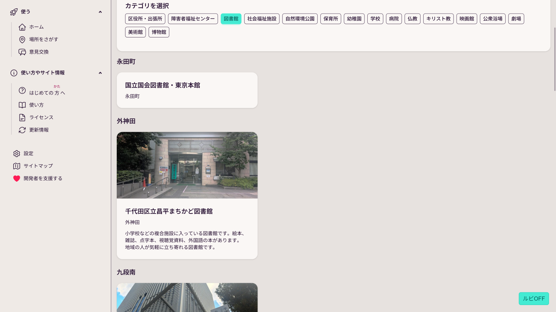
Task: Go to 場所をさがす page
Action: pyautogui.click(x=44, y=40)
